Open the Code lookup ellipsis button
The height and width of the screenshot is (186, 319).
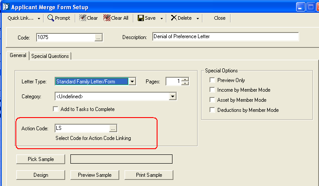[99, 38]
